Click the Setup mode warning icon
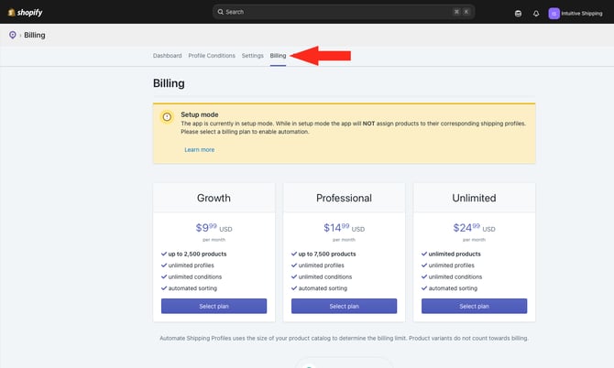 pos(167,116)
